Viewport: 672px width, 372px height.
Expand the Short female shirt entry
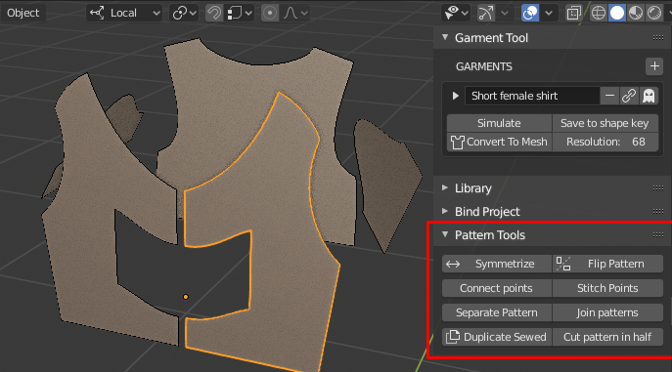click(x=456, y=96)
